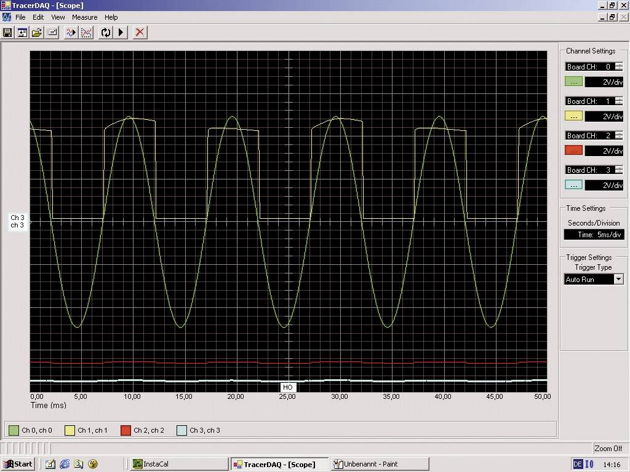630x472 pixels.
Task: Open the View menu
Action: 58,17
